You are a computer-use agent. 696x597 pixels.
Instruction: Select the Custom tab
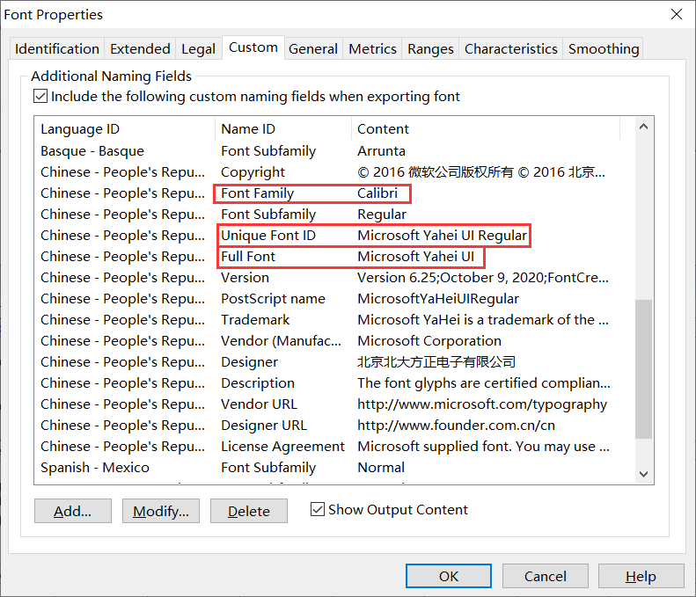point(253,47)
